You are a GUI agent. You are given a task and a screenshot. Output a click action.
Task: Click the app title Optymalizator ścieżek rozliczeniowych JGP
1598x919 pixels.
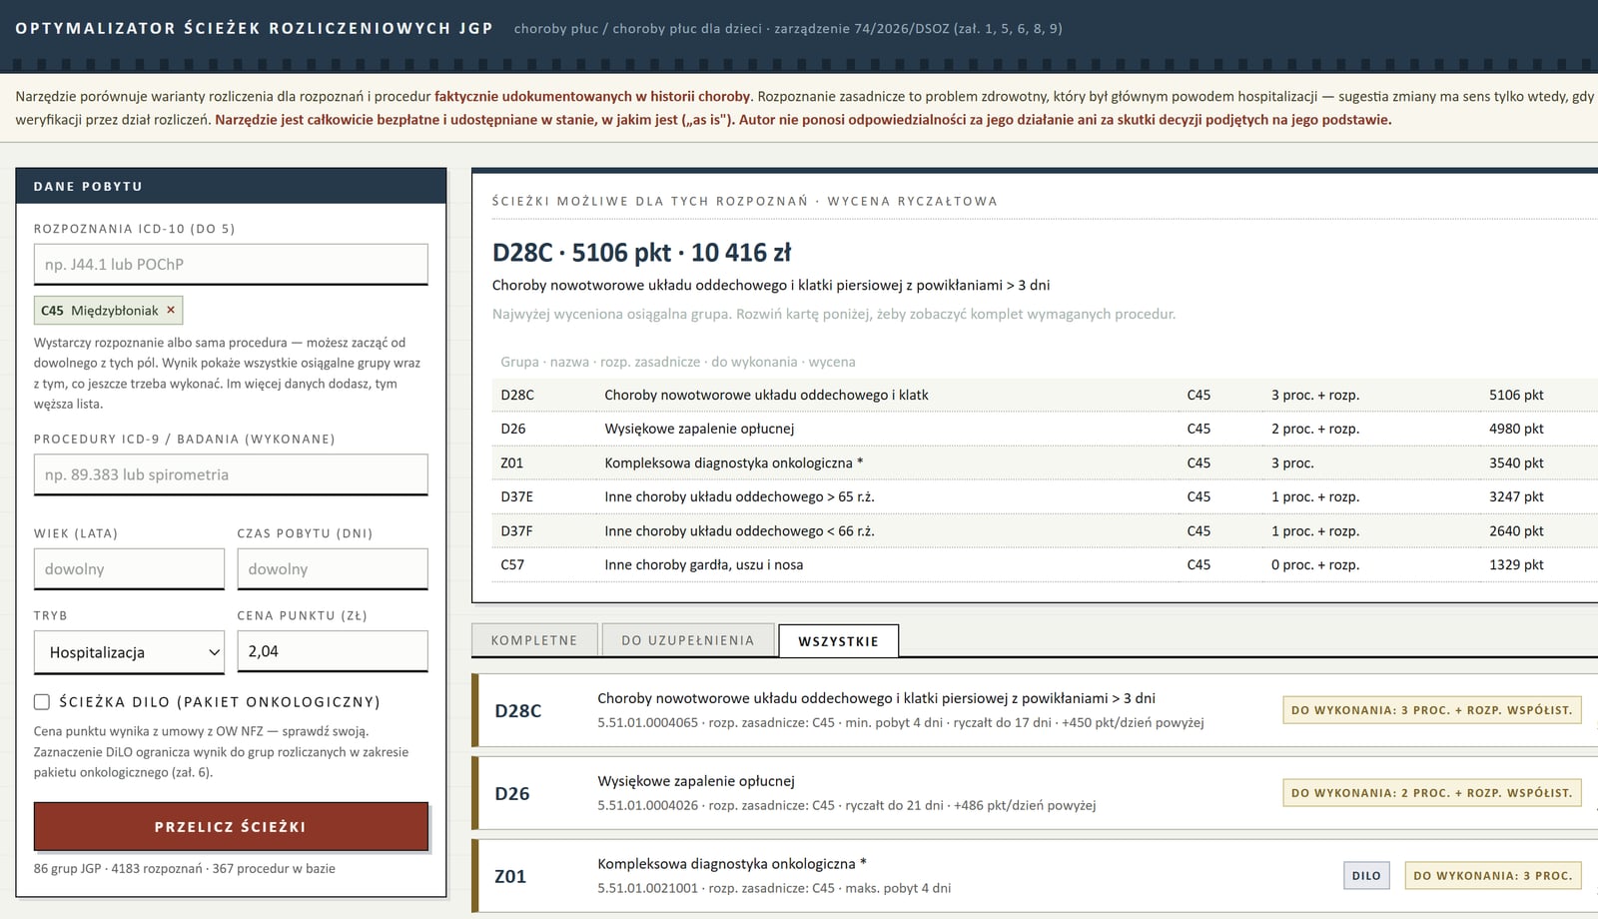[254, 28]
